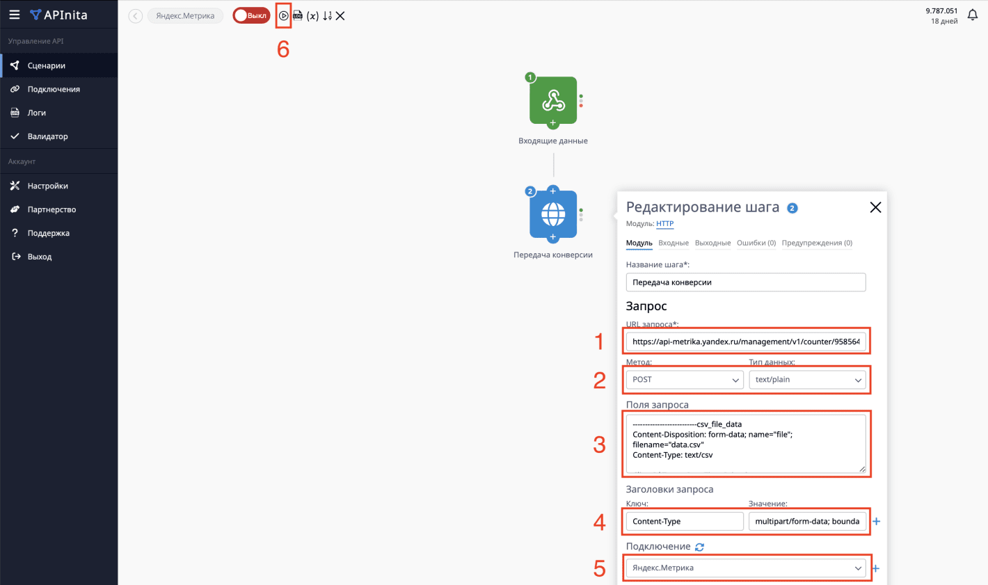This screenshot has height=585, width=988.
Task: Select the blue HTTP globe step node
Action: 553,214
